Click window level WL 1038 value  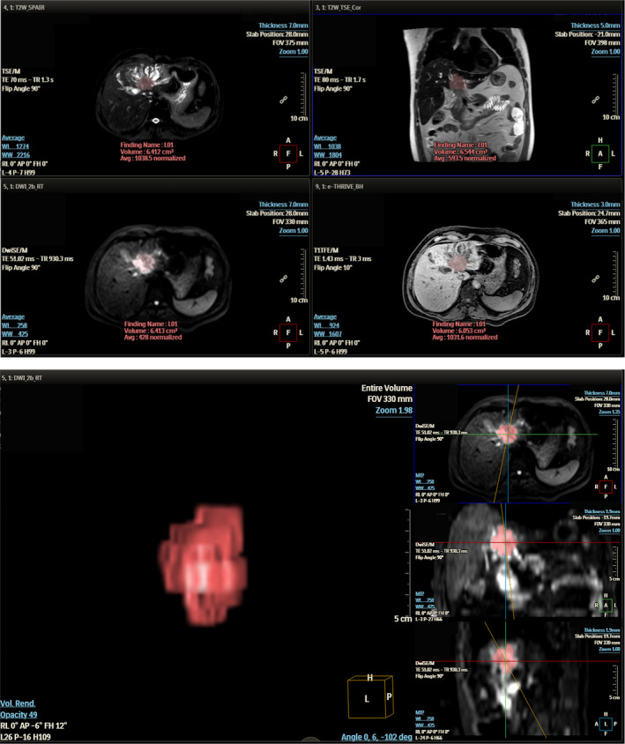tap(327, 146)
